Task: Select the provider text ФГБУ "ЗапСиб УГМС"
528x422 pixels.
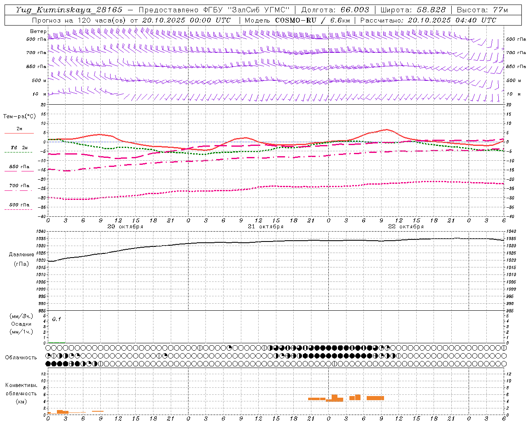Action: point(247,10)
